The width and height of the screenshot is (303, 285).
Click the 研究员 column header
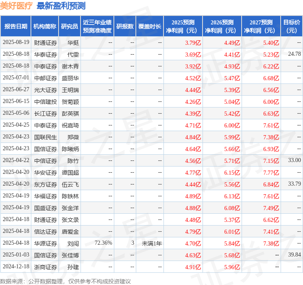(x=70, y=26)
